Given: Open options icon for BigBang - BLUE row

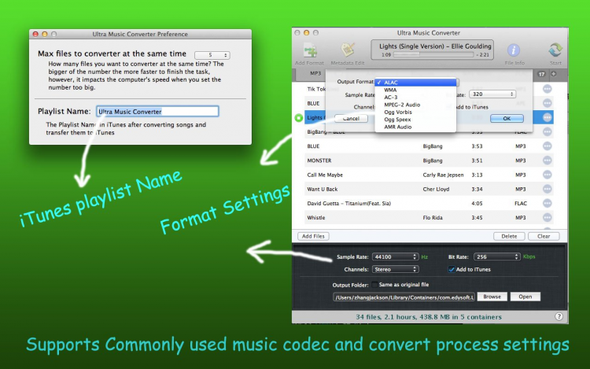Looking at the screenshot, I should [x=547, y=131].
